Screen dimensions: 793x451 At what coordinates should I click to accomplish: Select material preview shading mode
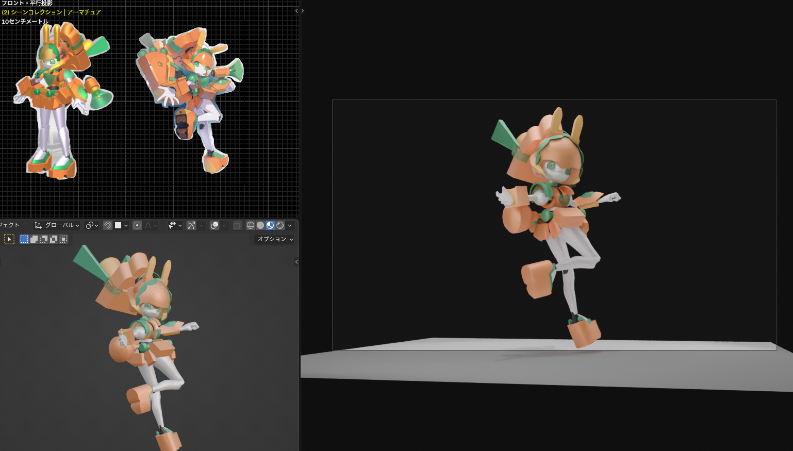270,225
